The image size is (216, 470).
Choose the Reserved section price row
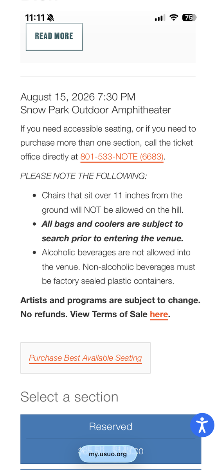[111, 451]
